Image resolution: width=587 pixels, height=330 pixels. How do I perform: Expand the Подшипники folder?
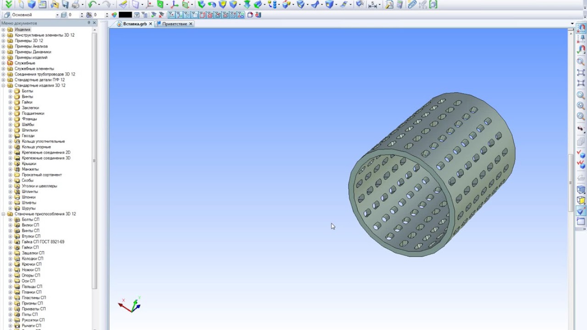pyautogui.click(x=11, y=114)
